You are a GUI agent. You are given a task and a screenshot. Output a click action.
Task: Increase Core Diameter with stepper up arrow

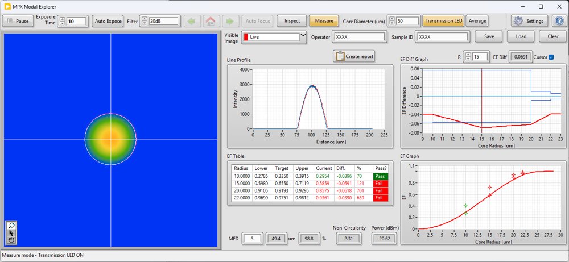(x=391, y=19)
